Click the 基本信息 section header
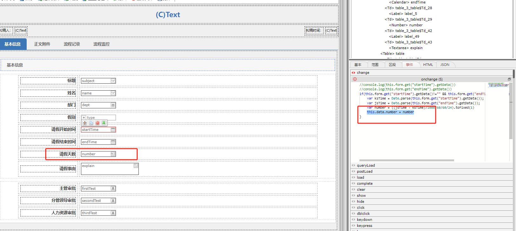Viewport: 516px width, 231px height. [x=168, y=65]
